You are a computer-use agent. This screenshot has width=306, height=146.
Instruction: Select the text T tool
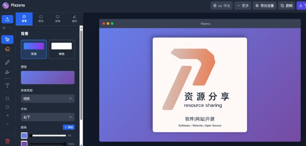coord(7,85)
